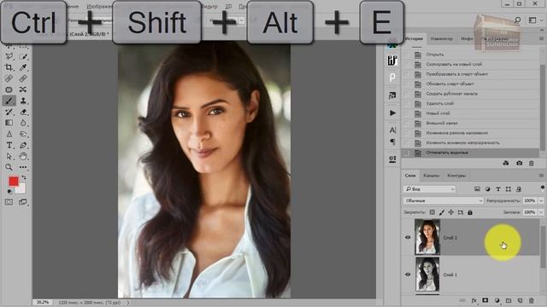Switch to the Контуры tab
The width and height of the screenshot is (547, 307).
pyautogui.click(x=456, y=176)
